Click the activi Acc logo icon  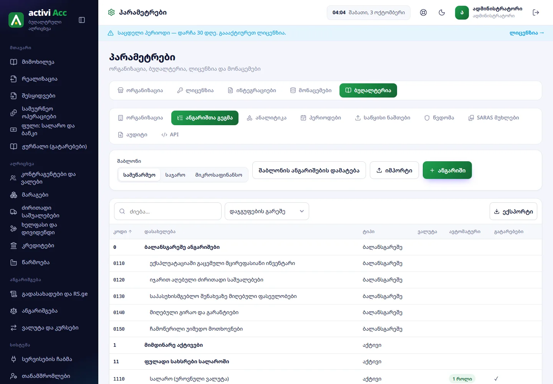pos(16,20)
